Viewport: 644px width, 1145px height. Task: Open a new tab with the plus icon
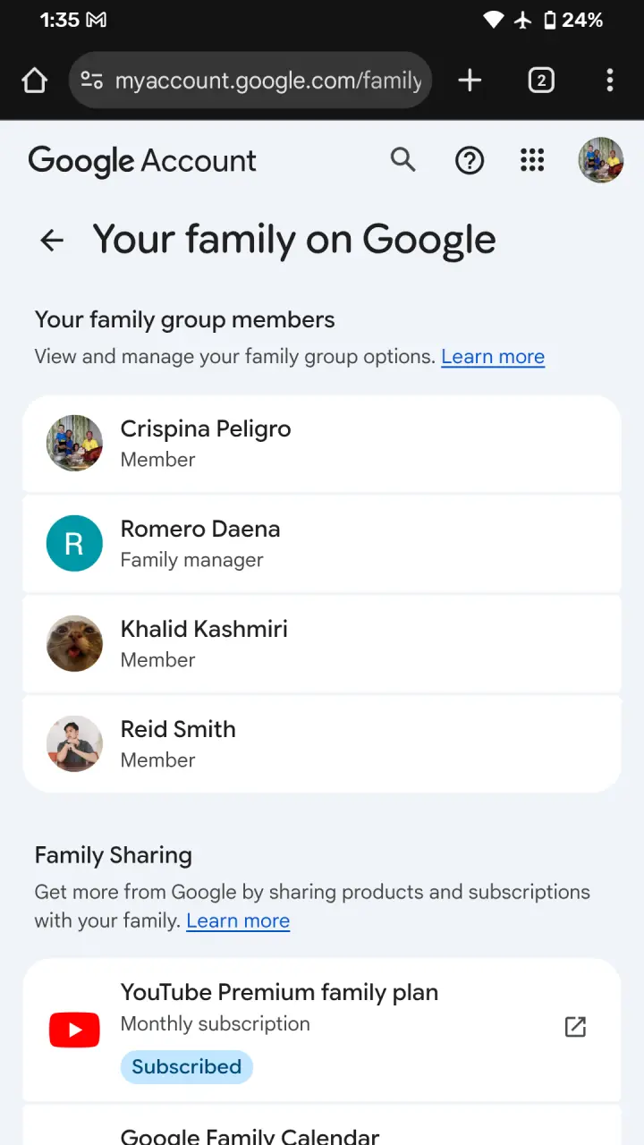[470, 81]
